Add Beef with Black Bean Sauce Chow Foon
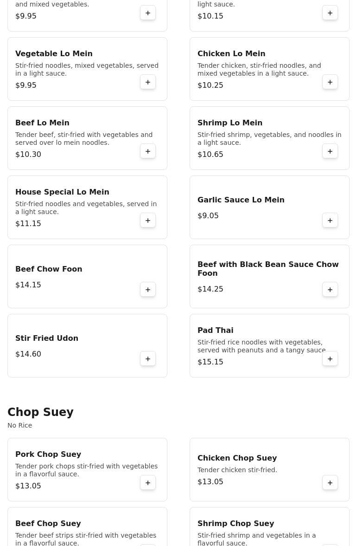The image size is (357, 546). (330, 290)
